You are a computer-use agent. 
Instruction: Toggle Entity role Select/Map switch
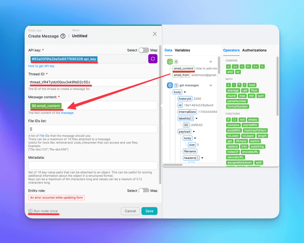[144, 191]
